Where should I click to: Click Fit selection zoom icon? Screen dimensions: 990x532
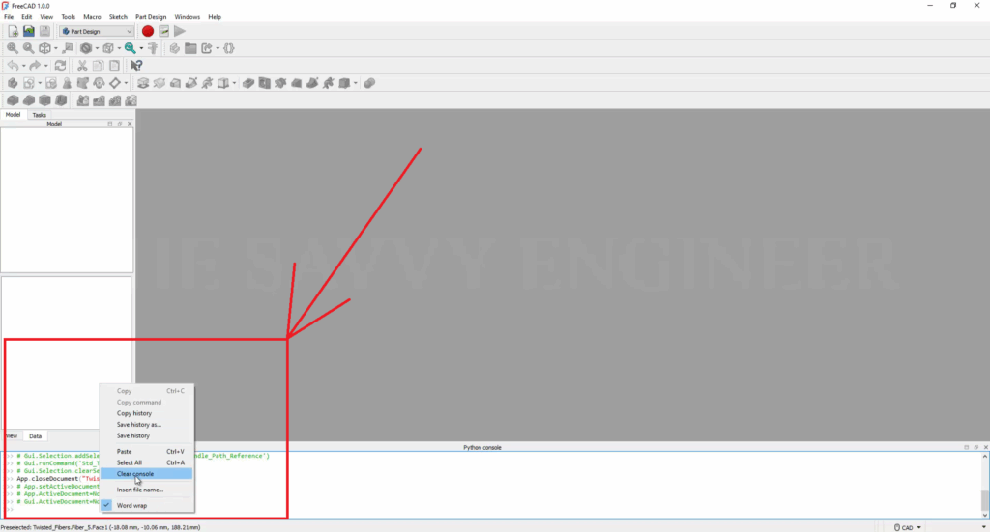click(28, 48)
